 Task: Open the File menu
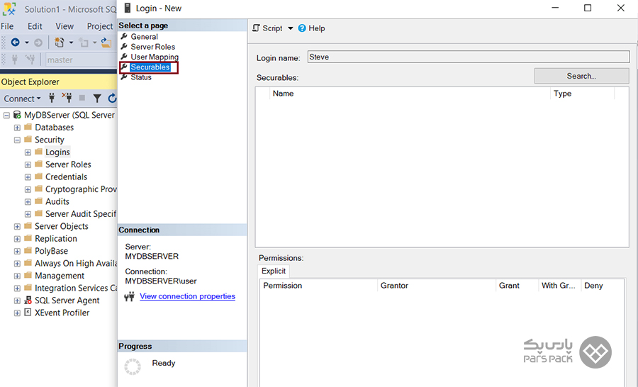point(7,26)
